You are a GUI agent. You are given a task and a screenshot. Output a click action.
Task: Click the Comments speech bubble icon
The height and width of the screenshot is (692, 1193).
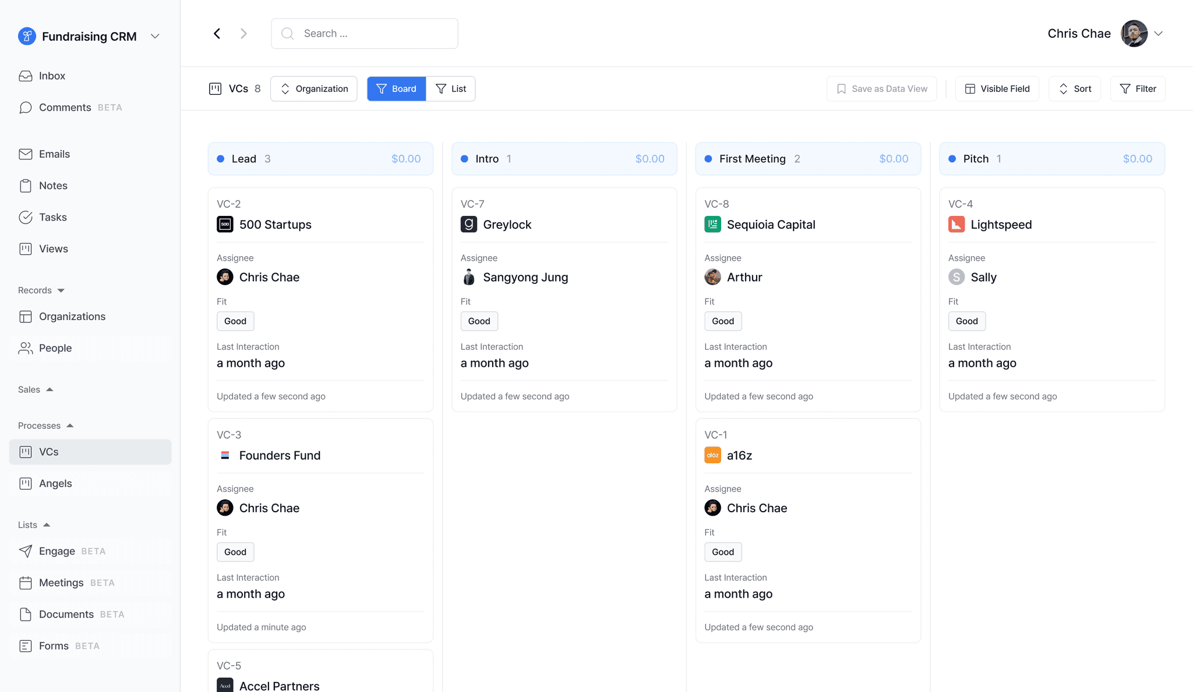26,108
